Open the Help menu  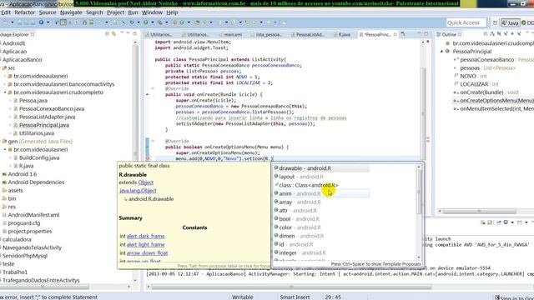[172, 12]
